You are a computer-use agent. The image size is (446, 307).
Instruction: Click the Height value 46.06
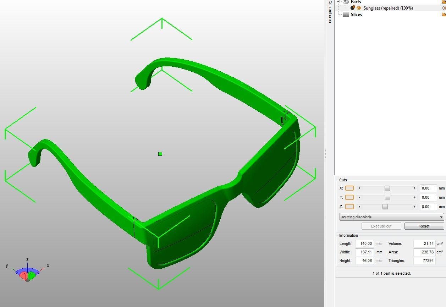pos(365,261)
